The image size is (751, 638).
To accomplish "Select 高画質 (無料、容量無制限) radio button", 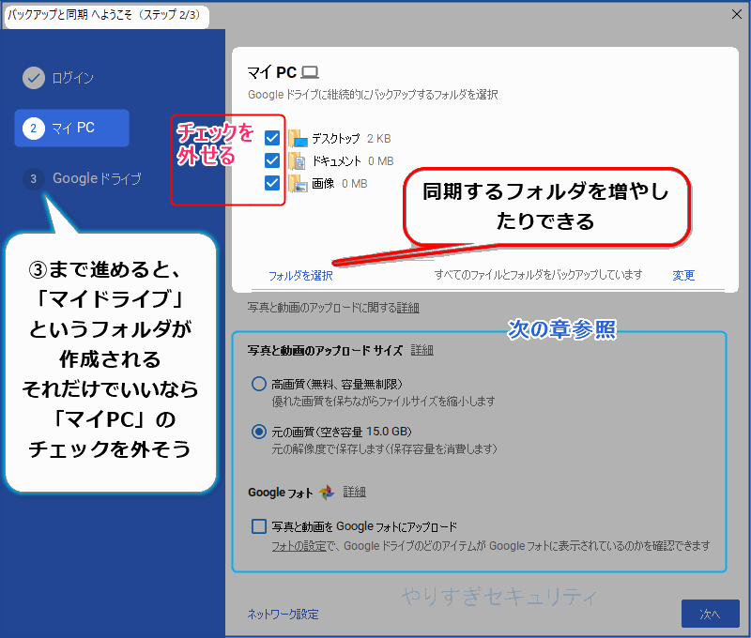I will [259, 384].
